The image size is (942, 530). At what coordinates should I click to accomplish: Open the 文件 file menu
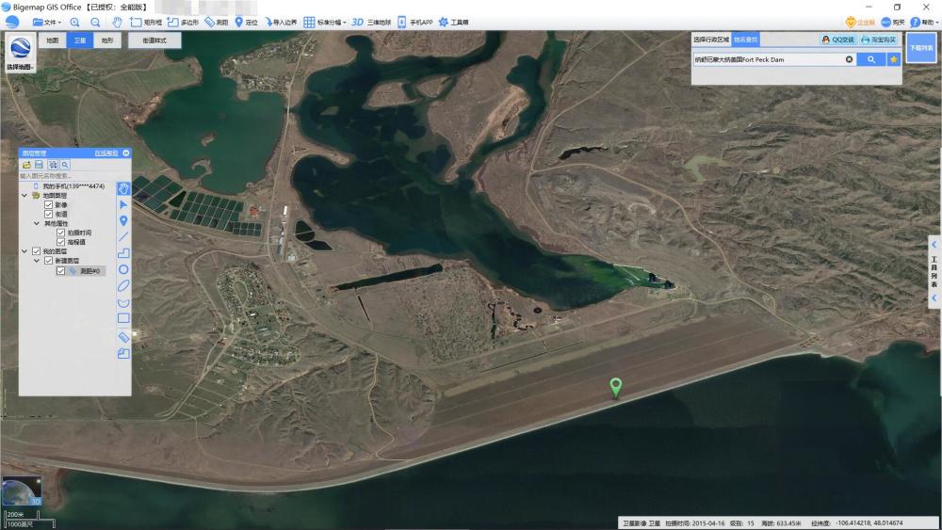(47, 23)
